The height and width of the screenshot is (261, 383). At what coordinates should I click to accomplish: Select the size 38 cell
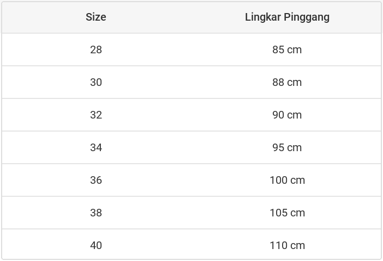pyautogui.click(x=96, y=213)
